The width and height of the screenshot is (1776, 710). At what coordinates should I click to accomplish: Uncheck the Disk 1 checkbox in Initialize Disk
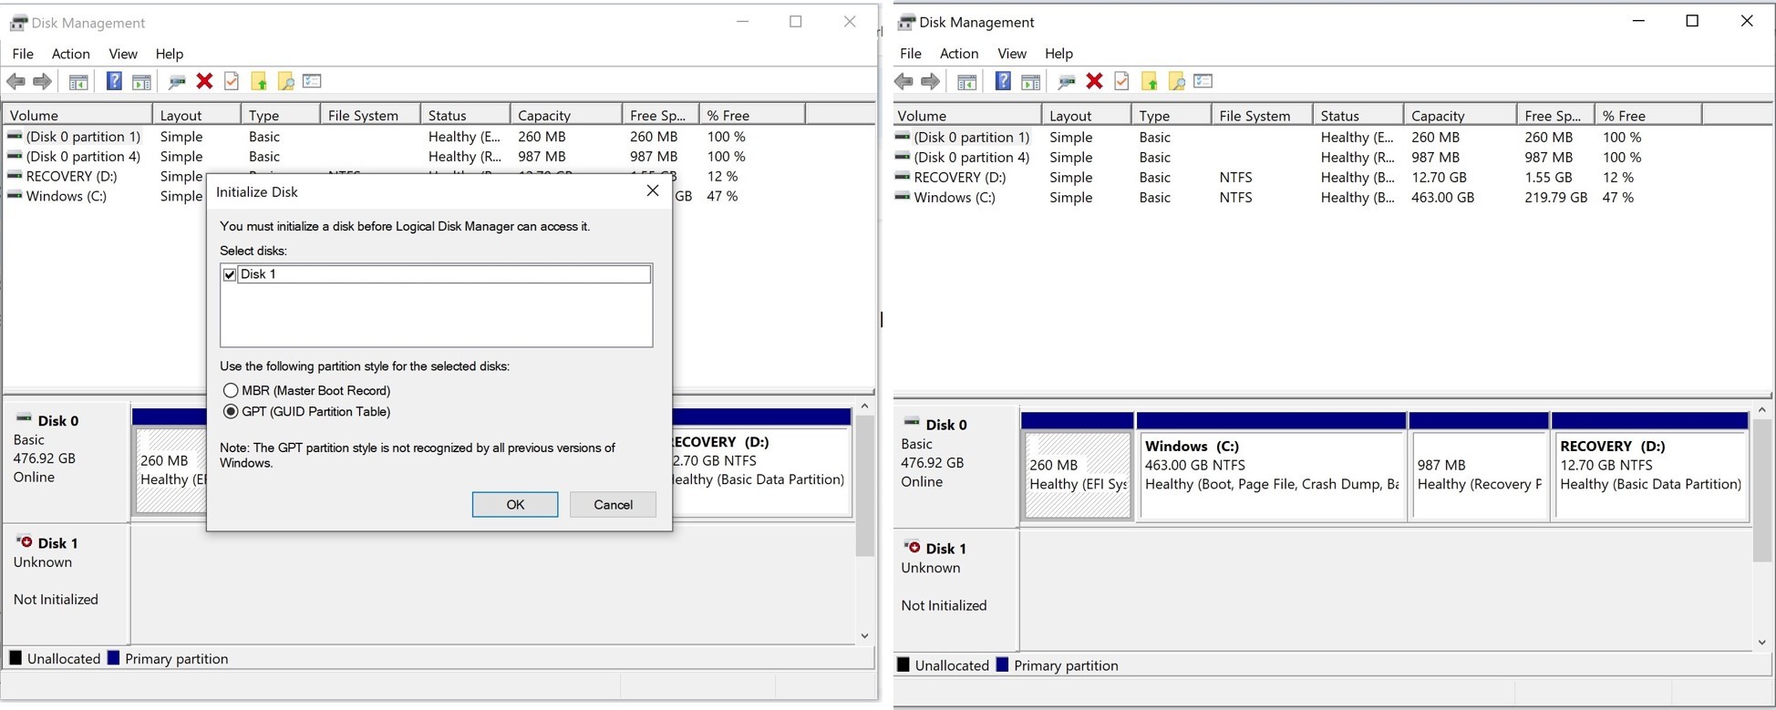[230, 274]
